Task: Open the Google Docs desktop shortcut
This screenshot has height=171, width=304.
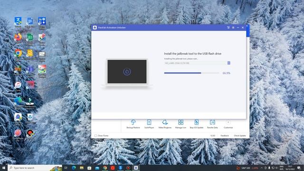Action: pyautogui.click(x=30, y=21)
